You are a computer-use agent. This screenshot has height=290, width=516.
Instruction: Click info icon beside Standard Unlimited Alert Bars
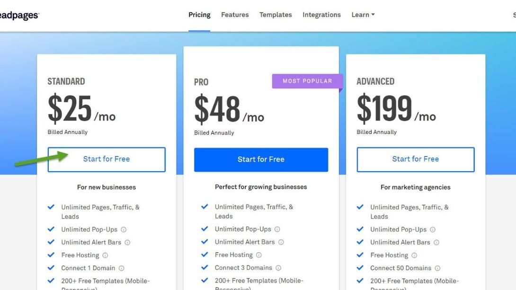click(127, 242)
